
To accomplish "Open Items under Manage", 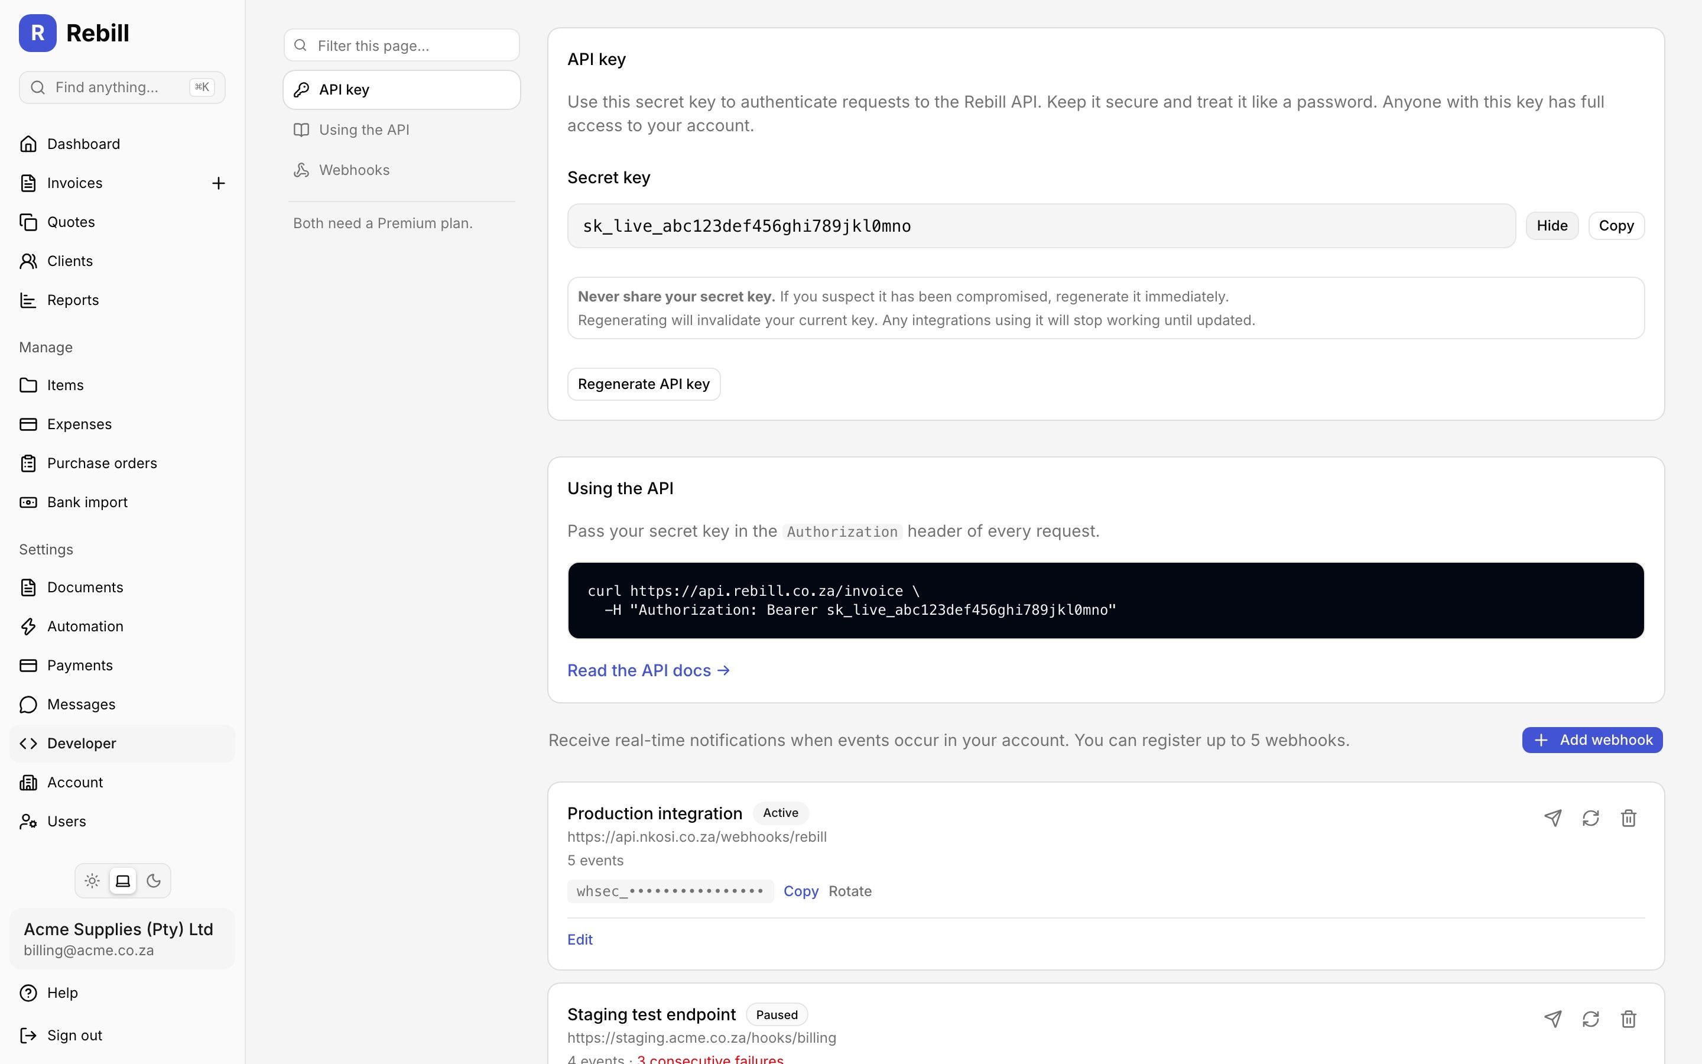I will (122, 385).
